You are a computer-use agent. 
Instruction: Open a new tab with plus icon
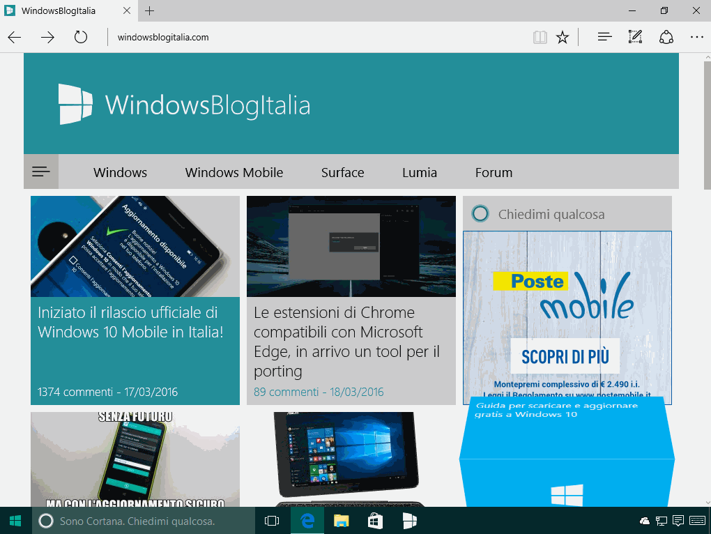[x=150, y=11]
